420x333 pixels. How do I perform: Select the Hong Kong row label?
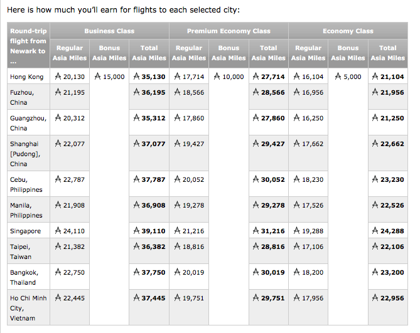tap(27, 77)
